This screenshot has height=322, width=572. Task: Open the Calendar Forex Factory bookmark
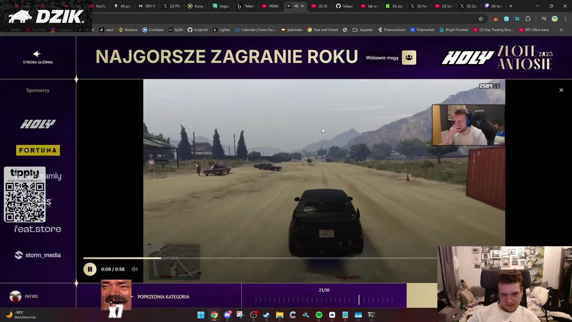(x=255, y=30)
